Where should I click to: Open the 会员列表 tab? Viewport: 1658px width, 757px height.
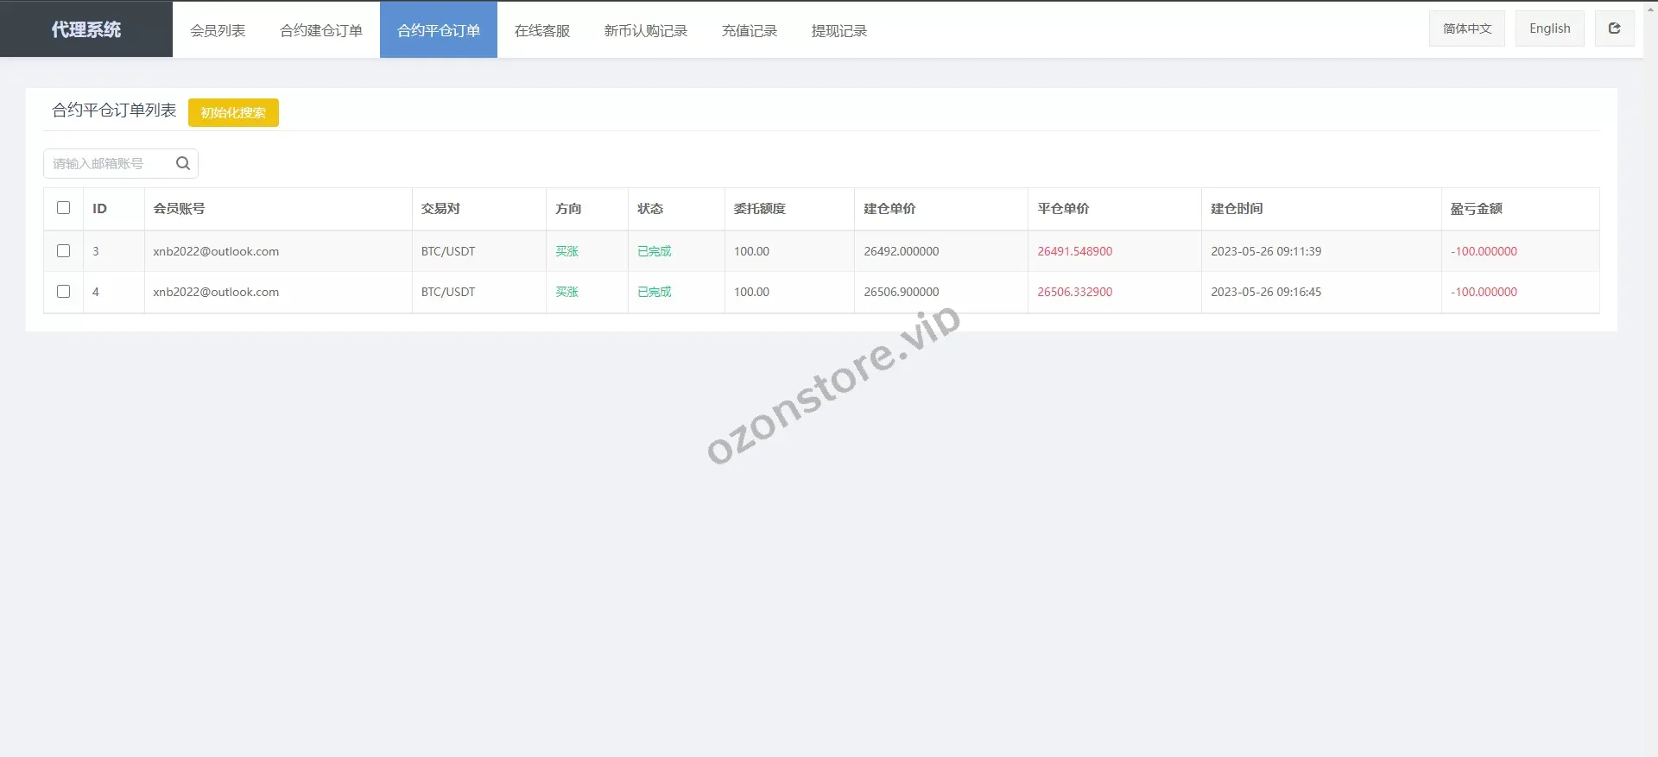pos(218,30)
